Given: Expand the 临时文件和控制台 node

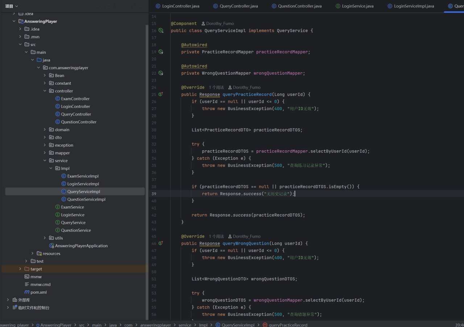Looking at the screenshot, I should tap(8, 307).
